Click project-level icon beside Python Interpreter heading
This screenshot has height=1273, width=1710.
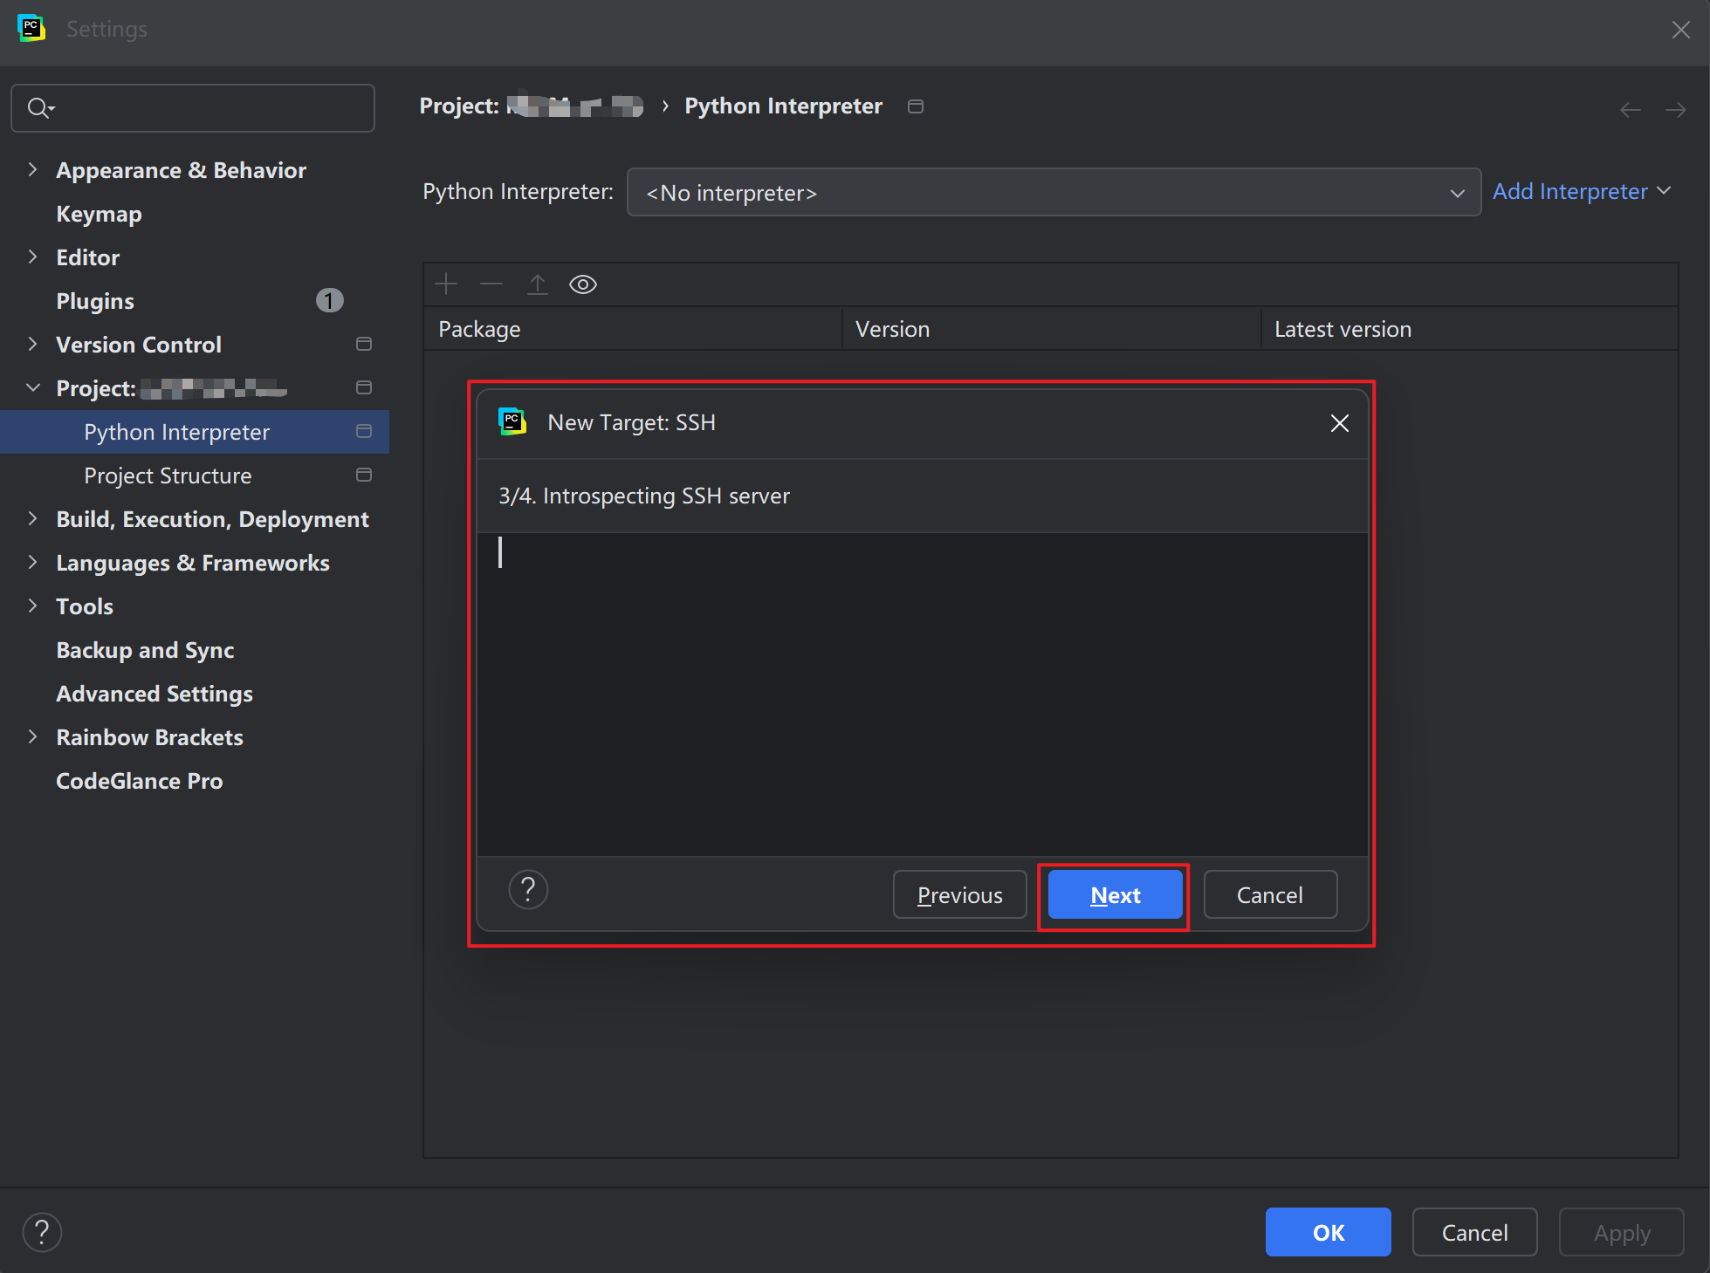(x=916, y=106)
